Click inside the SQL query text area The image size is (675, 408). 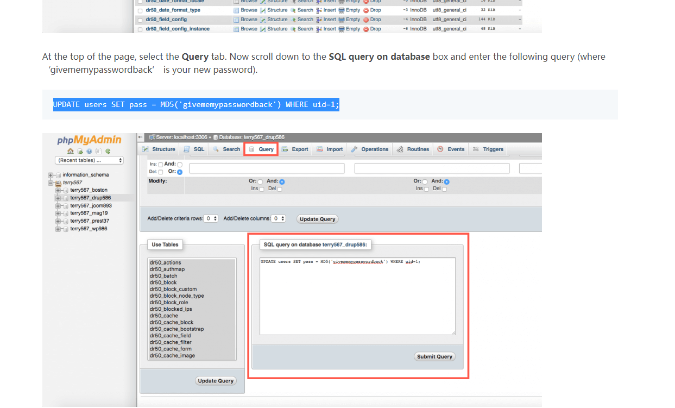(357, 297)
